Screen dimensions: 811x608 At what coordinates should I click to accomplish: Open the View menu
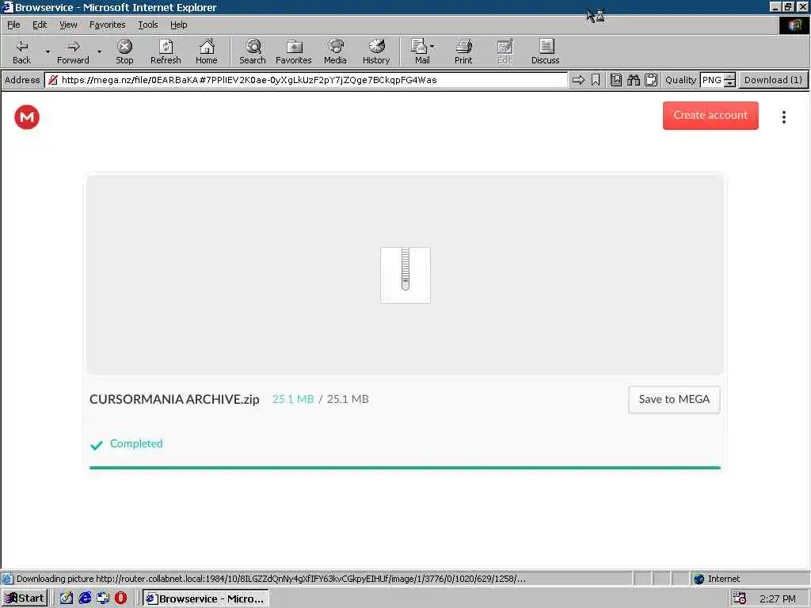68,25
